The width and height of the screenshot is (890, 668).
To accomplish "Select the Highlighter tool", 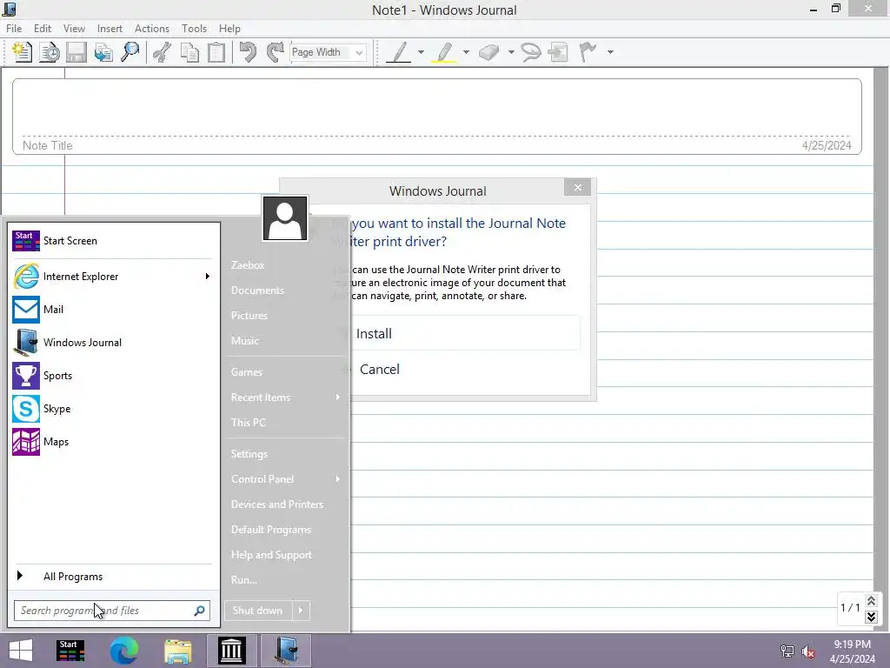I will (444, 52).
